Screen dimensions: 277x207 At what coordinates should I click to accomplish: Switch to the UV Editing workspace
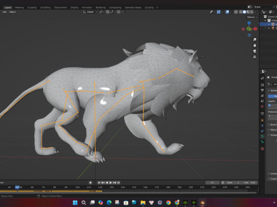point(45,7)
